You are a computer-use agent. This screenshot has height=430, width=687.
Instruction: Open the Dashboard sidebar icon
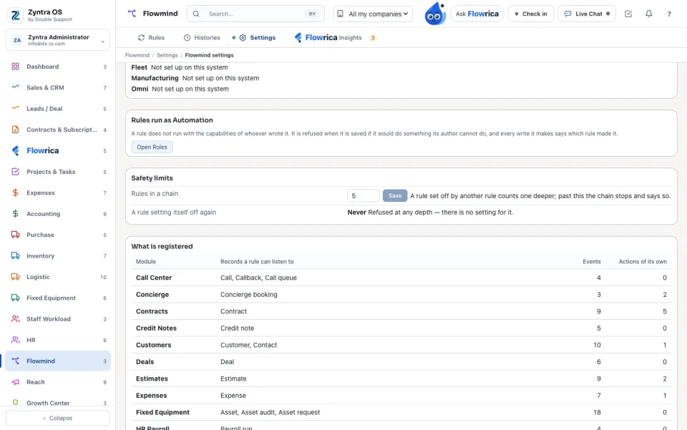(15, 67)
